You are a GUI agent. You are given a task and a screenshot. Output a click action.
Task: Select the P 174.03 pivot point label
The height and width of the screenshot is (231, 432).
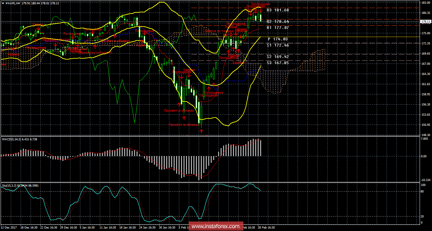click(277, 39)
